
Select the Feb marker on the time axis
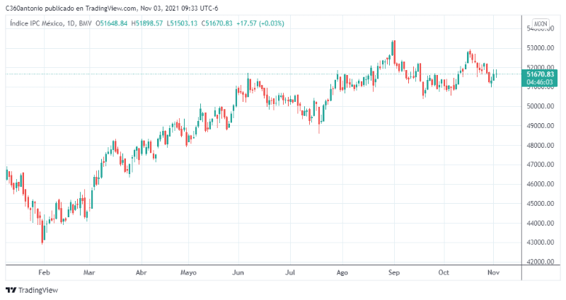tap(44, 272)
